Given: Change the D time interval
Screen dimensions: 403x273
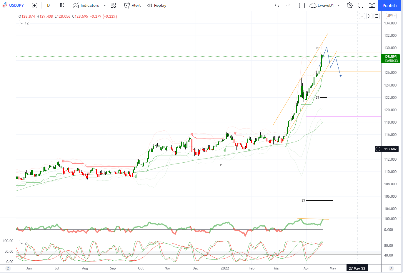Looking at the screenshot, I should 48,5.
